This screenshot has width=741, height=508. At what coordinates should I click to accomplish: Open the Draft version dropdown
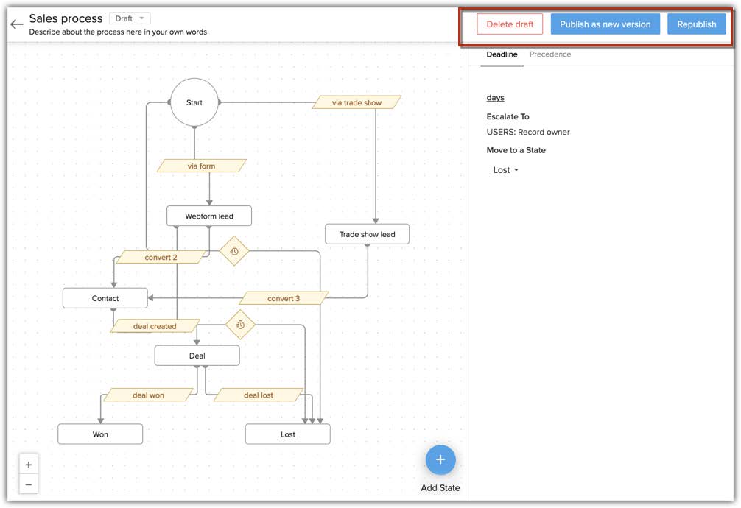(x=130, y=18)
